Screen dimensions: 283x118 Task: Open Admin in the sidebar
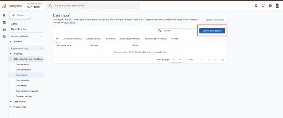(14, 24)
